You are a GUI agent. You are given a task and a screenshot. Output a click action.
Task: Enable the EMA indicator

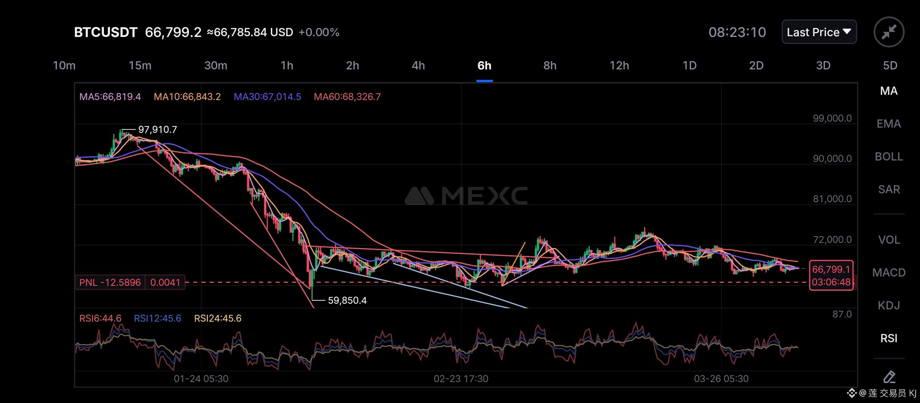(889, 124)
